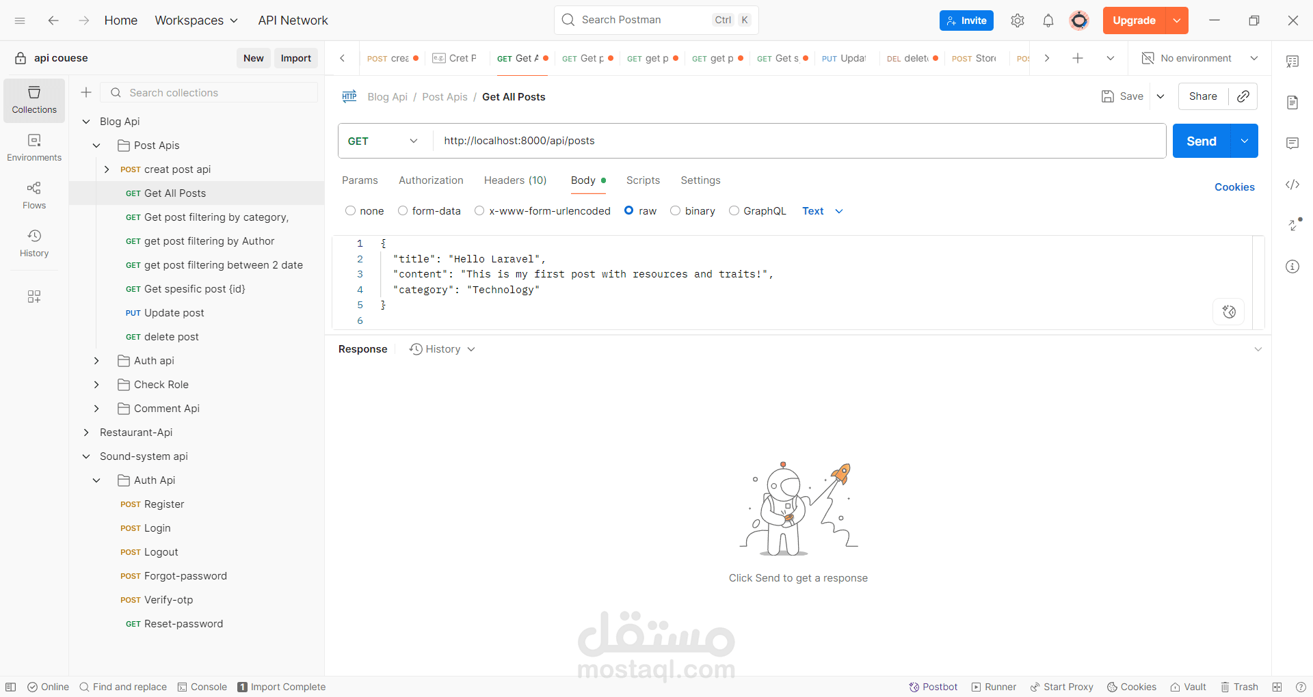This screenshot has height=697, width=1313.
Task: Toggle the two-pane layout icon in status bar
Action: pyautogui.click(x=1277, y=687)
